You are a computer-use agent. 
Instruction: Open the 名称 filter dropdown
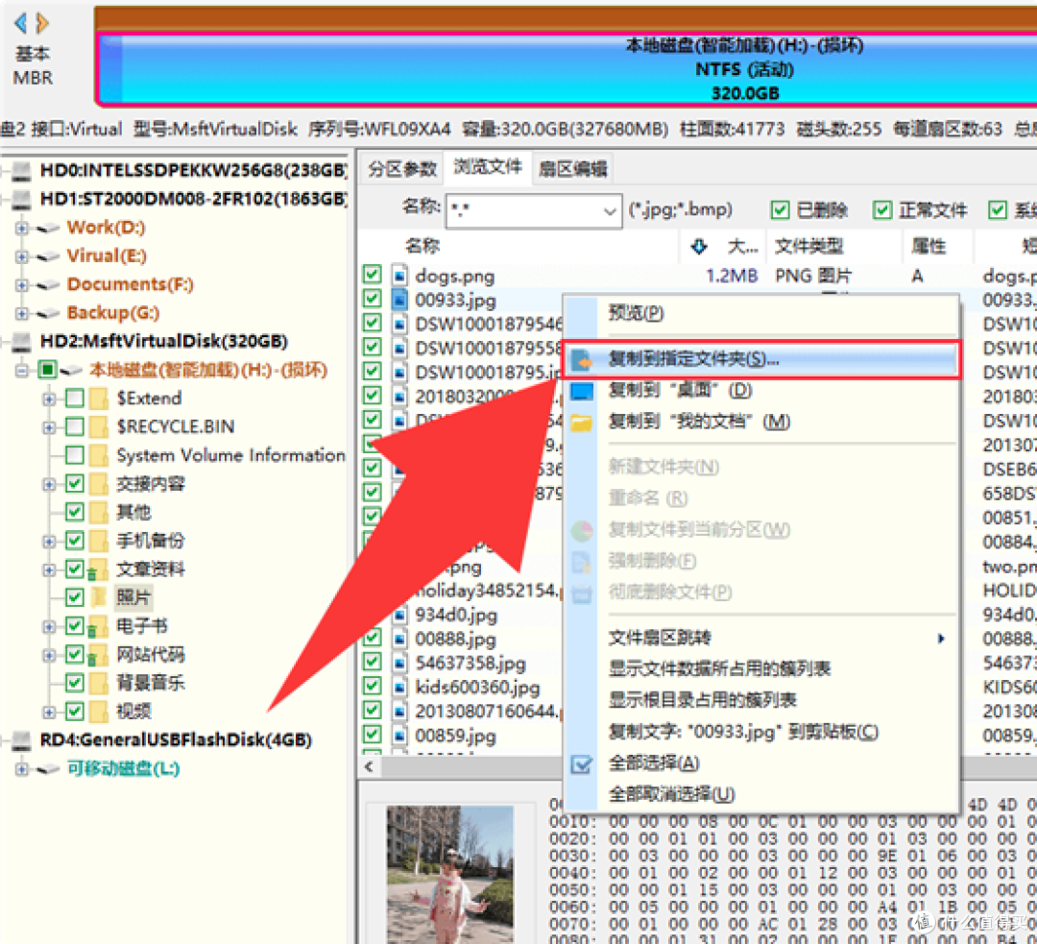(609, 211)
